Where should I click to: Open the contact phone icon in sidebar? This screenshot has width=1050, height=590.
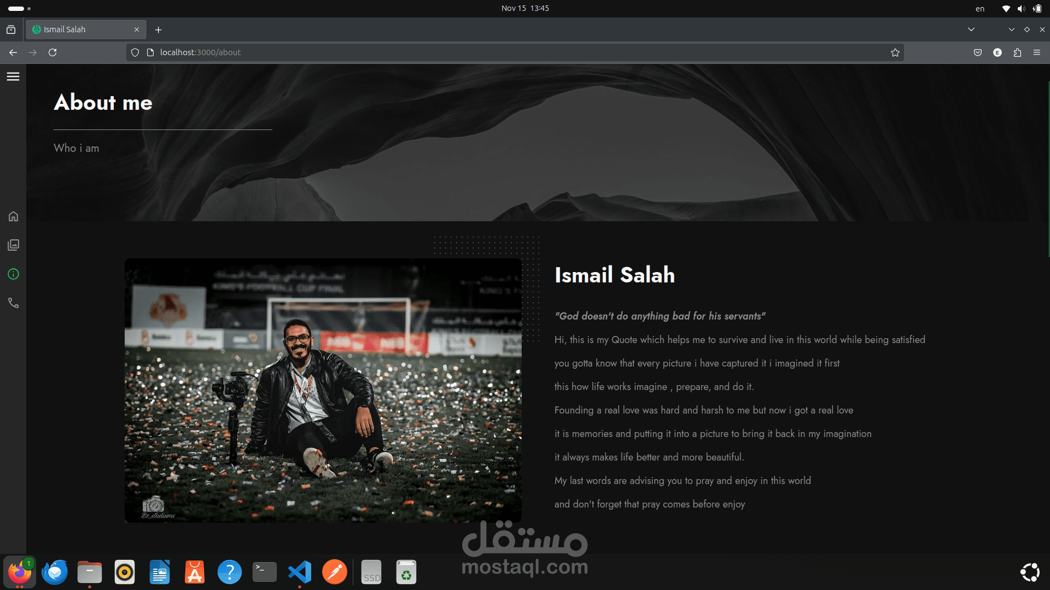[x=13, y=303]
